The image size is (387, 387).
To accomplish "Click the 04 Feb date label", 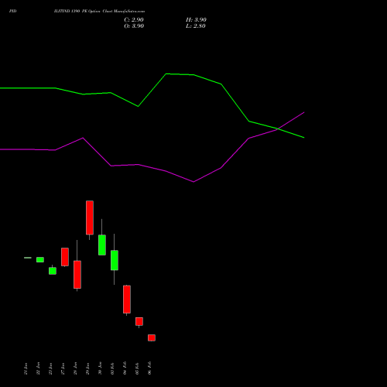I will click(x=125, y=368).
